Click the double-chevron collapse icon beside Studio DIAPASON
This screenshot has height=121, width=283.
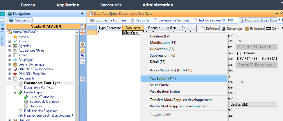[x=82, y=26]
